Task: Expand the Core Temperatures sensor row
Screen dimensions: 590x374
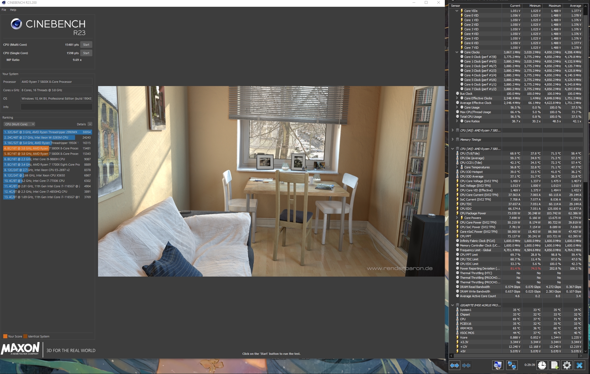Action: 457,167
